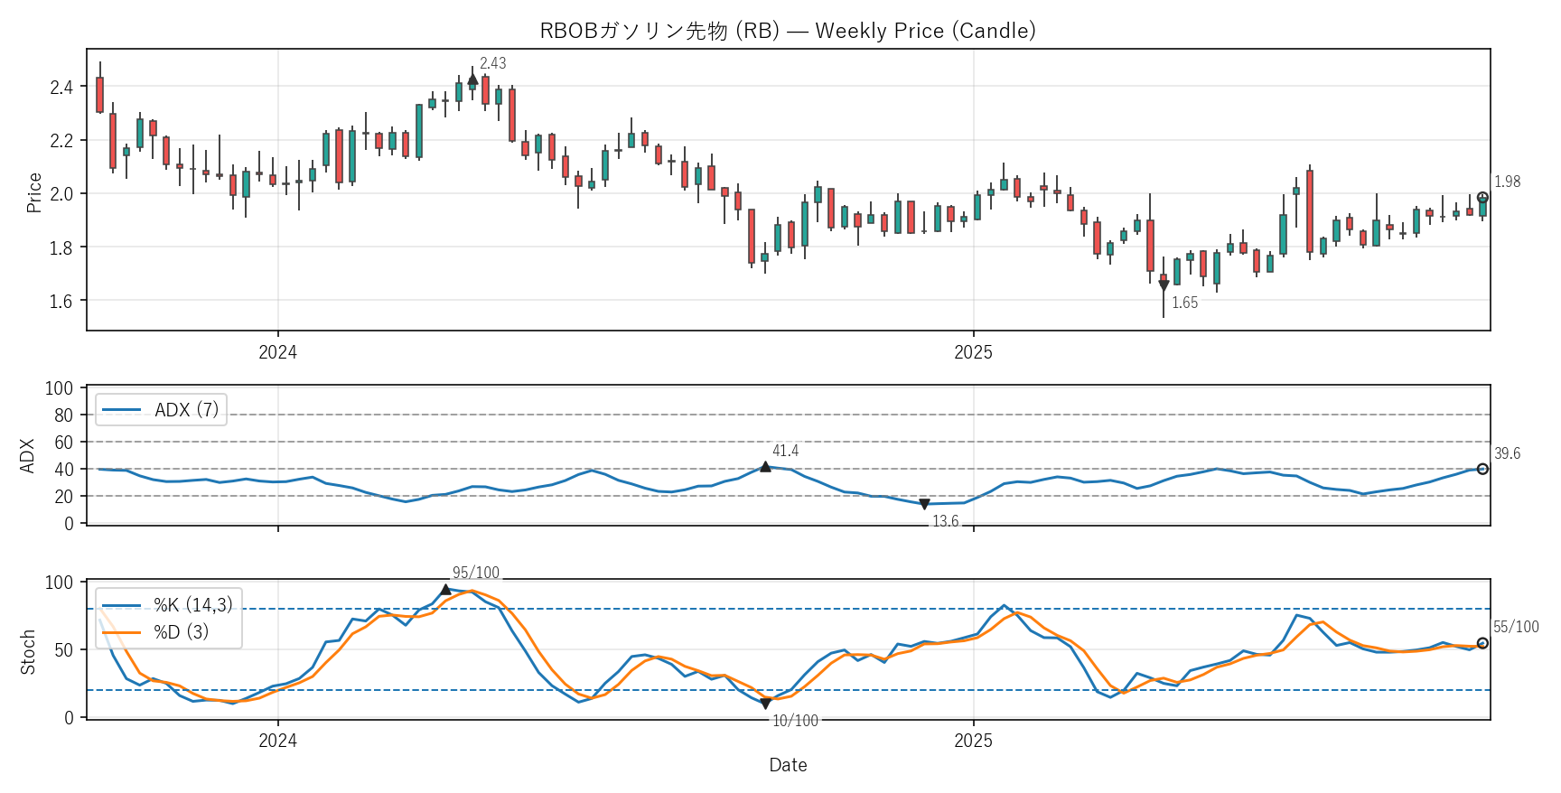Click the 2.43 price high triangle marker
The height and width of the screenshot is (793, 1561).
click(x=472, y=79)
